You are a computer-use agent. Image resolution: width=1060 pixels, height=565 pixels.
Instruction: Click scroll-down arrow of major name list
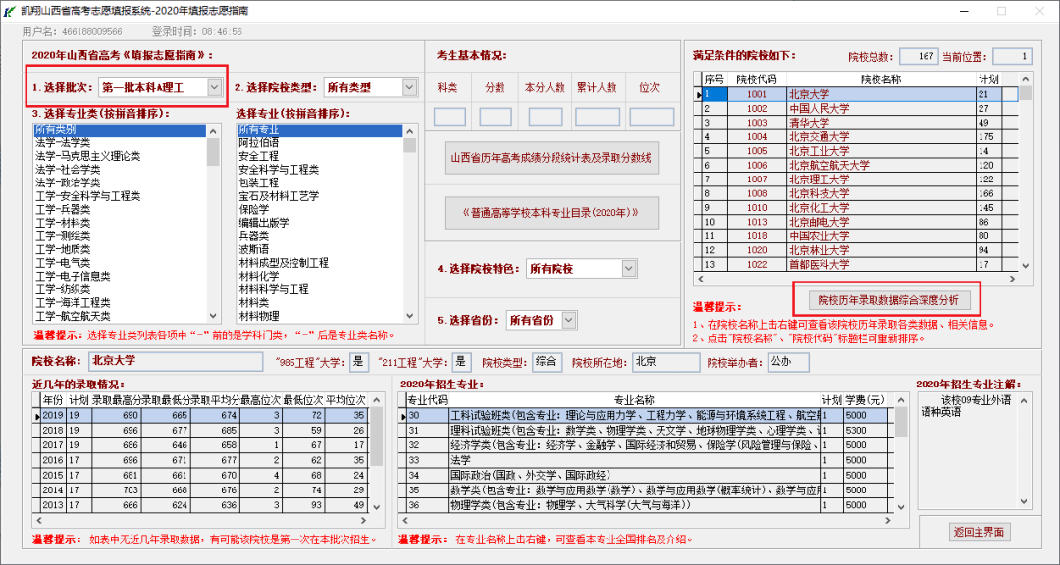(410, 316)
